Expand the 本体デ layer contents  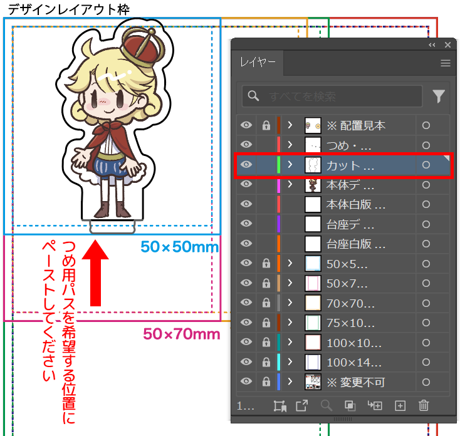click(x=290, y=184)
